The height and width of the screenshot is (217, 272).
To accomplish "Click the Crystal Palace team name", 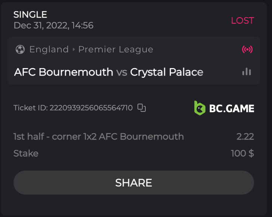I will coord(167,72).
